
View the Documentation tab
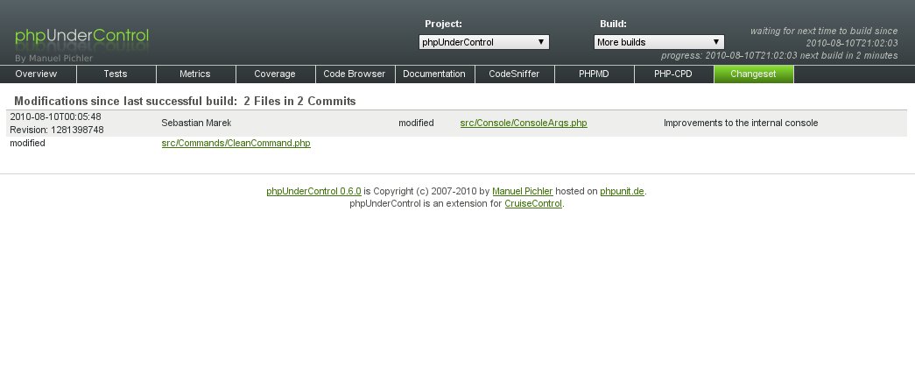pos(434,74)
